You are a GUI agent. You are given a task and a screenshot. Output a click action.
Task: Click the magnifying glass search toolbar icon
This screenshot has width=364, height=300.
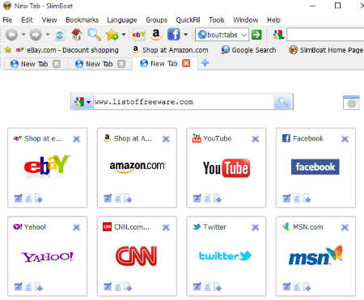(x=94, y=35)
